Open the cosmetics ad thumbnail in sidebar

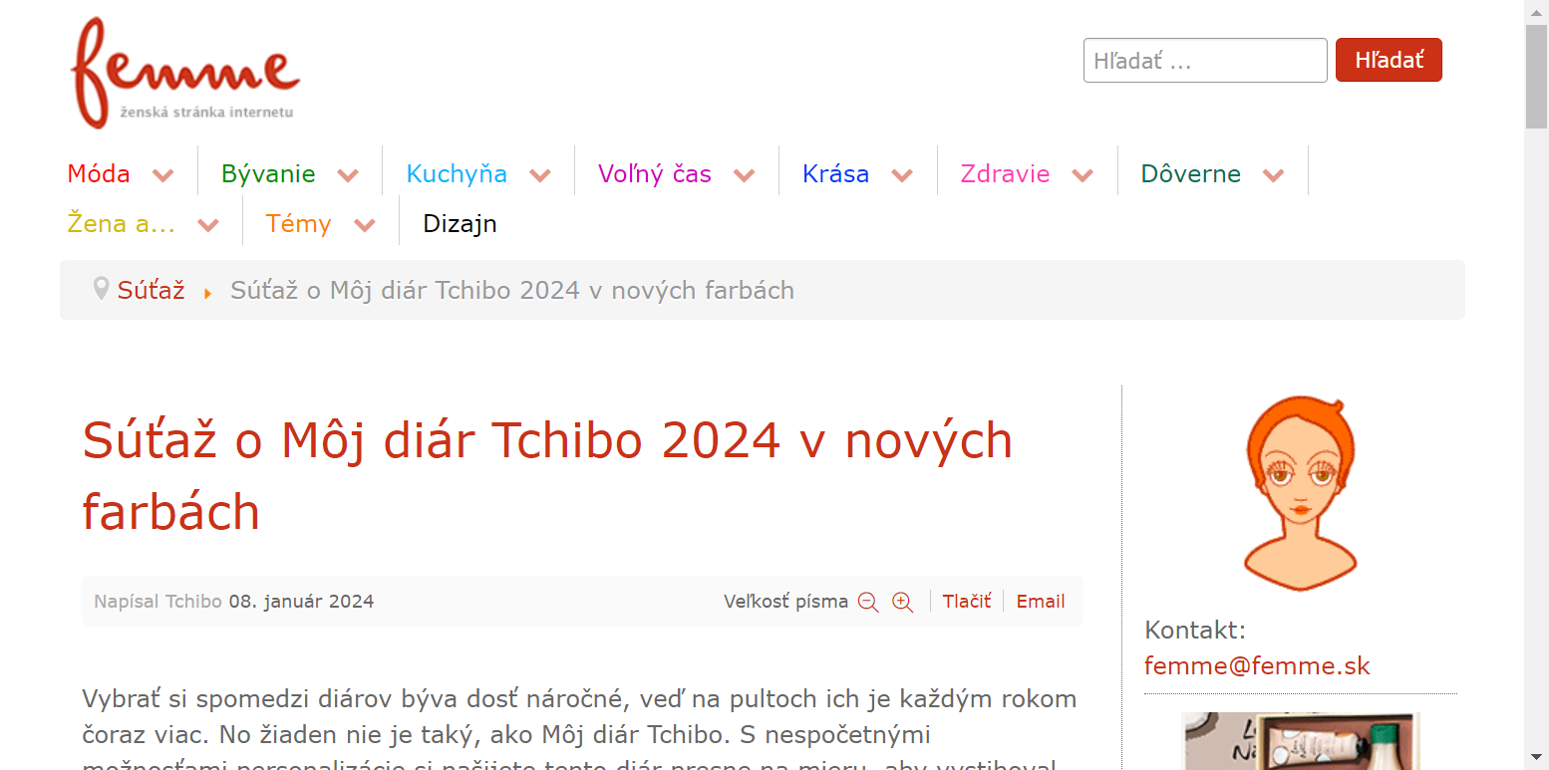[1300, 740]
